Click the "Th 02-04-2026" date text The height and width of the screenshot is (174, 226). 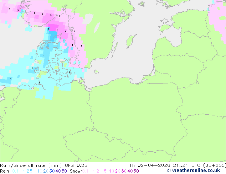[150, 165]
